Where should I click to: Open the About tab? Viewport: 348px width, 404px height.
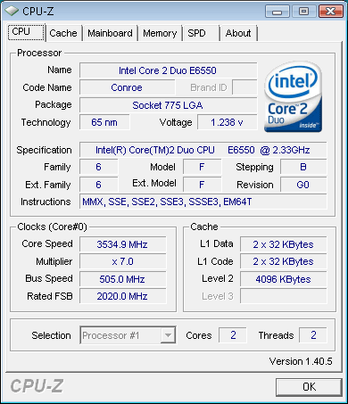click(x=238, y=33)
